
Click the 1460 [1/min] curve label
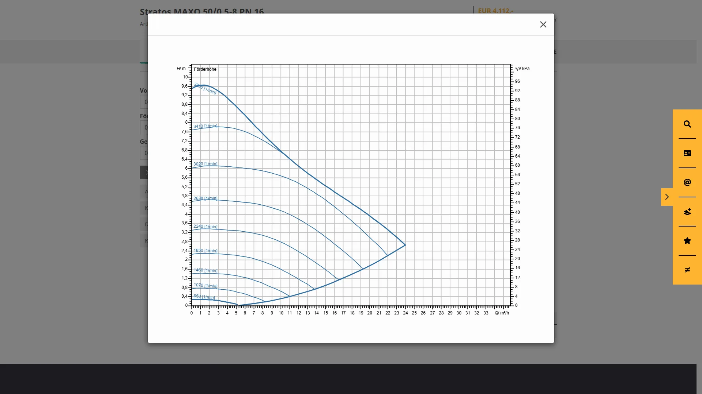[x=205, y=270]
